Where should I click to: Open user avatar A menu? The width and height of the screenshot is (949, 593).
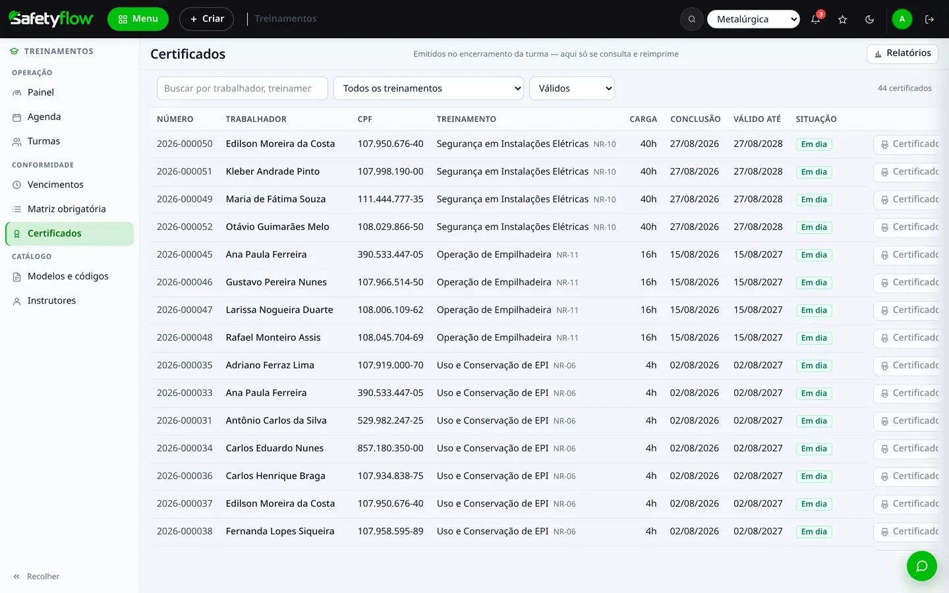pos(902,19)
